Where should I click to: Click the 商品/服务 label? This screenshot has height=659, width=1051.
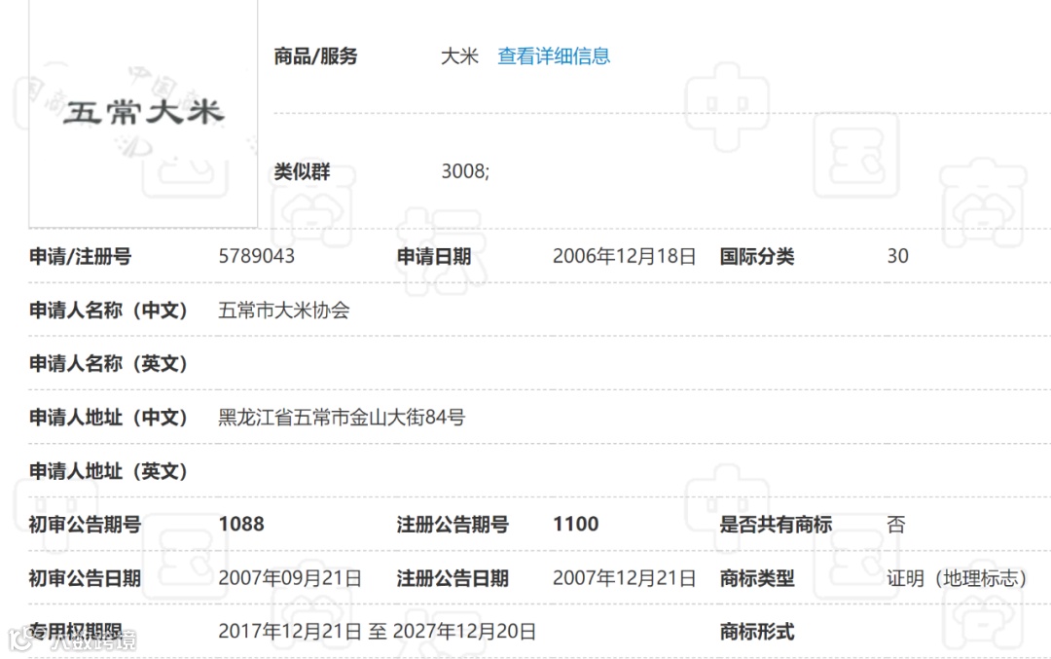[315, 55]
